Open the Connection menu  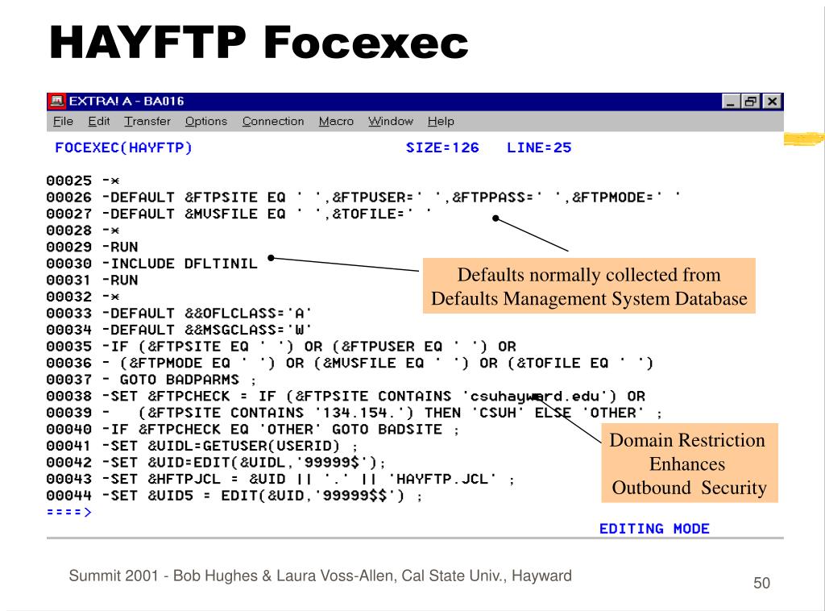pos(273,122)
